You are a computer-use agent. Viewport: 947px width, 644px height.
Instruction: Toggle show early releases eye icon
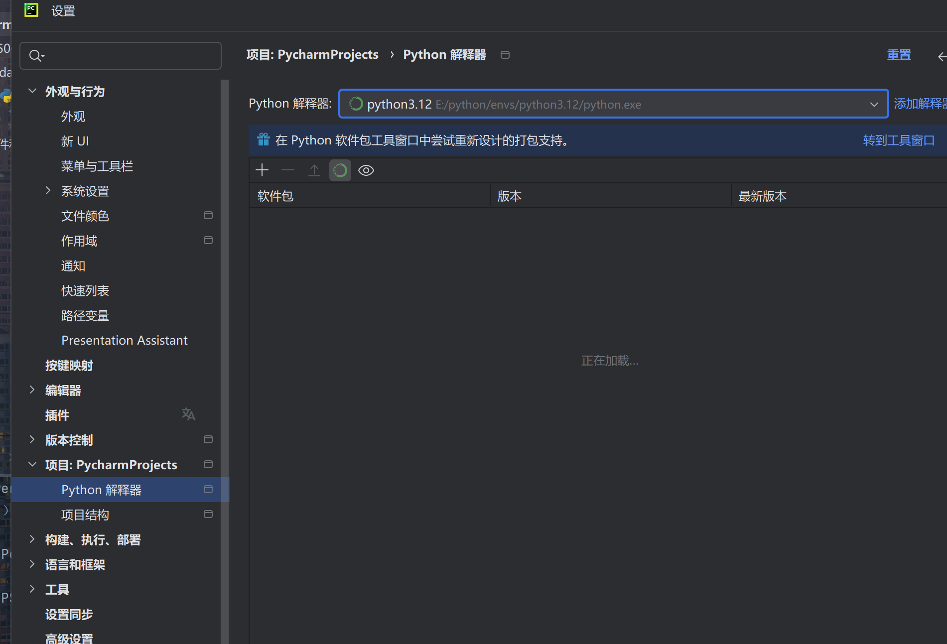pyautogui.click(x=366, y=170)
